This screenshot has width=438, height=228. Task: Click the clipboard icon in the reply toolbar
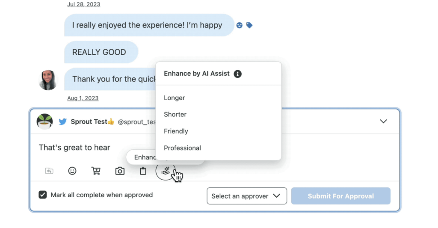[143, 171]
